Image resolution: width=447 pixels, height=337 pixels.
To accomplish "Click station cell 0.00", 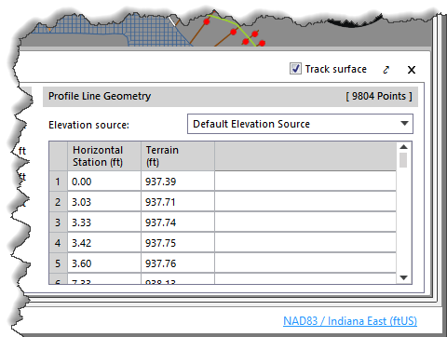I will coord(104,182).
